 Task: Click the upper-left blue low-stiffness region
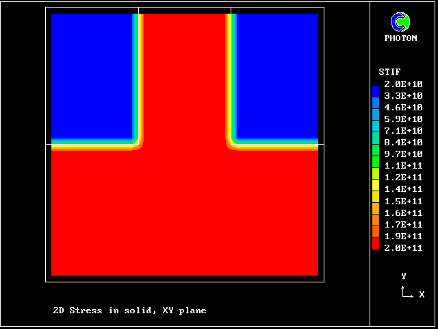(91, 75)
